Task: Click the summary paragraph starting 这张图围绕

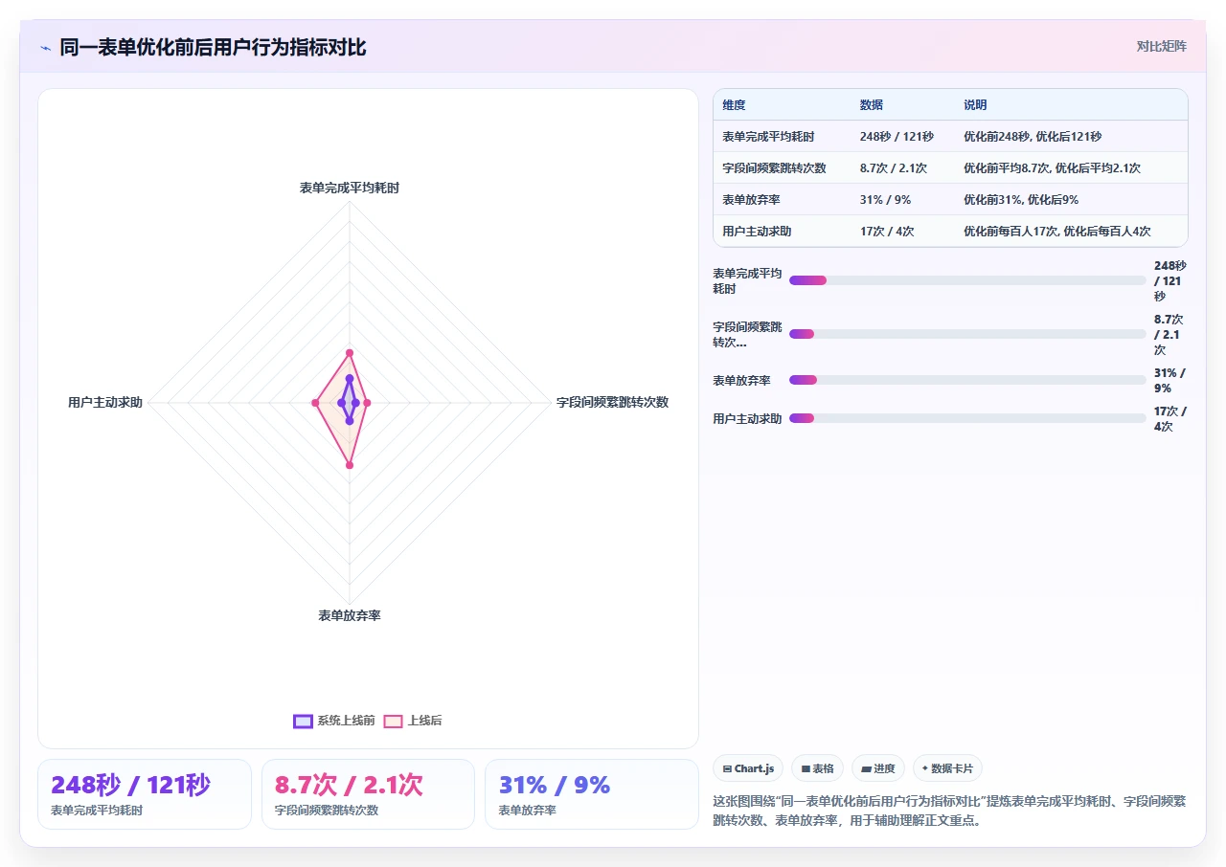Action: (x=949, y=811)
